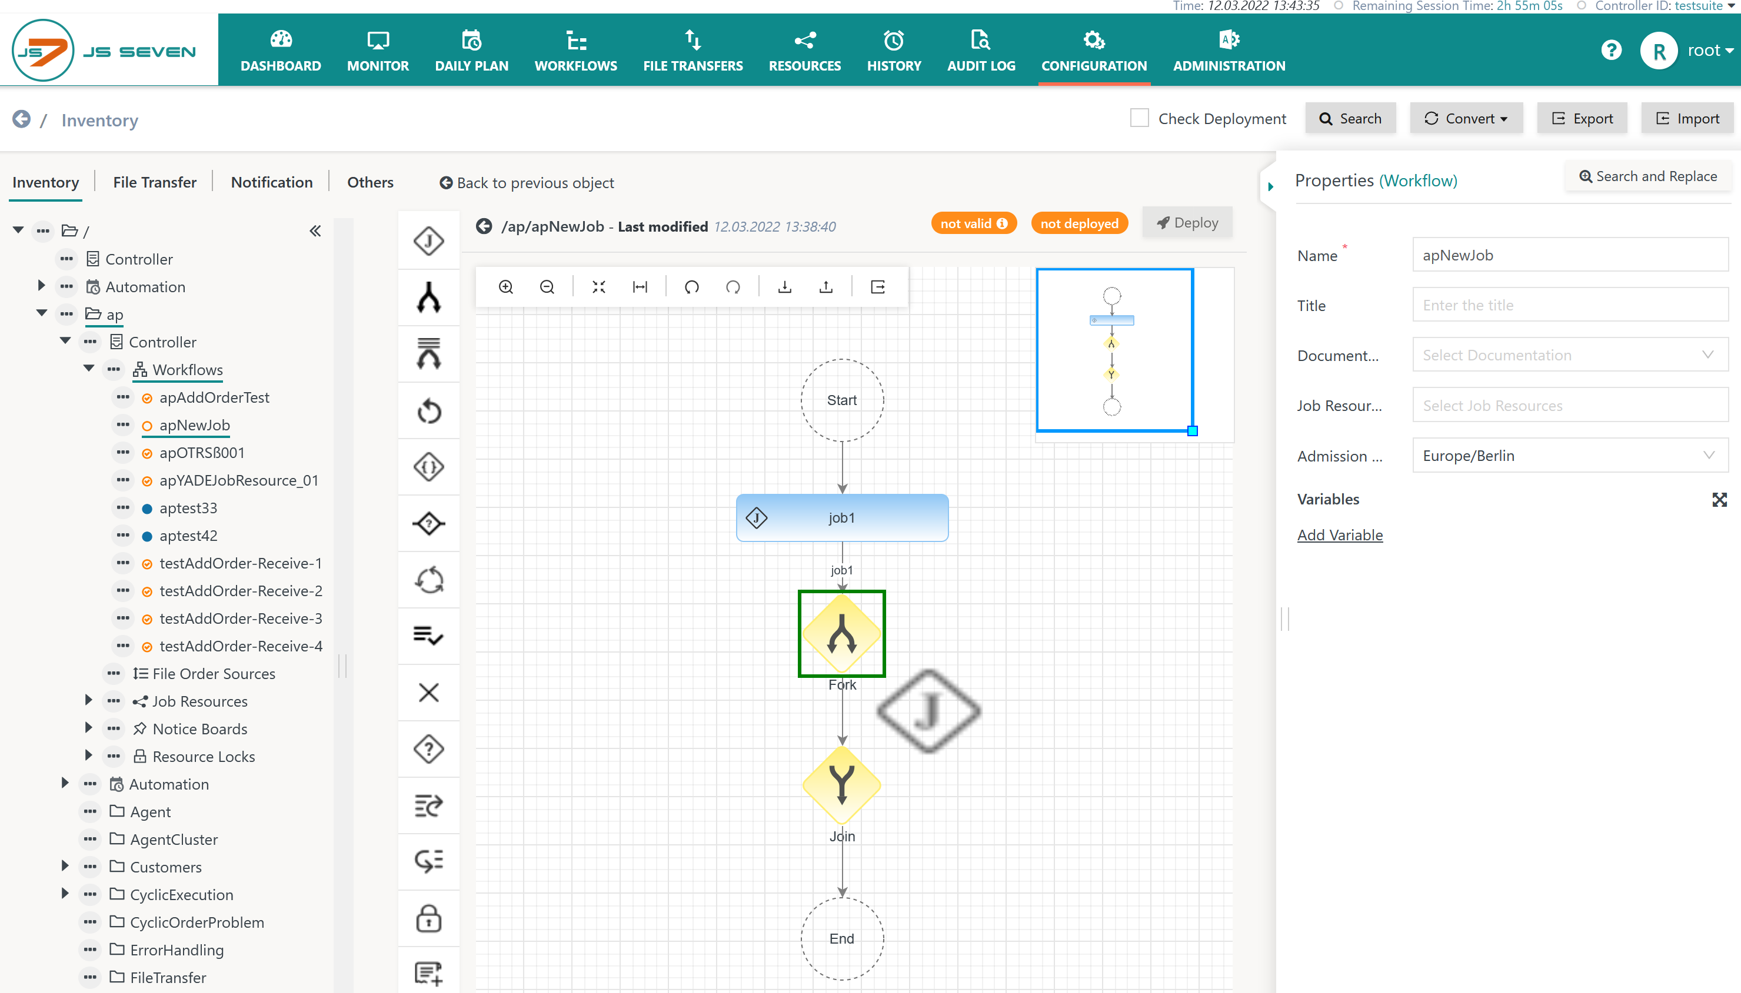Open the Select Documentation dropdown

1570,355
